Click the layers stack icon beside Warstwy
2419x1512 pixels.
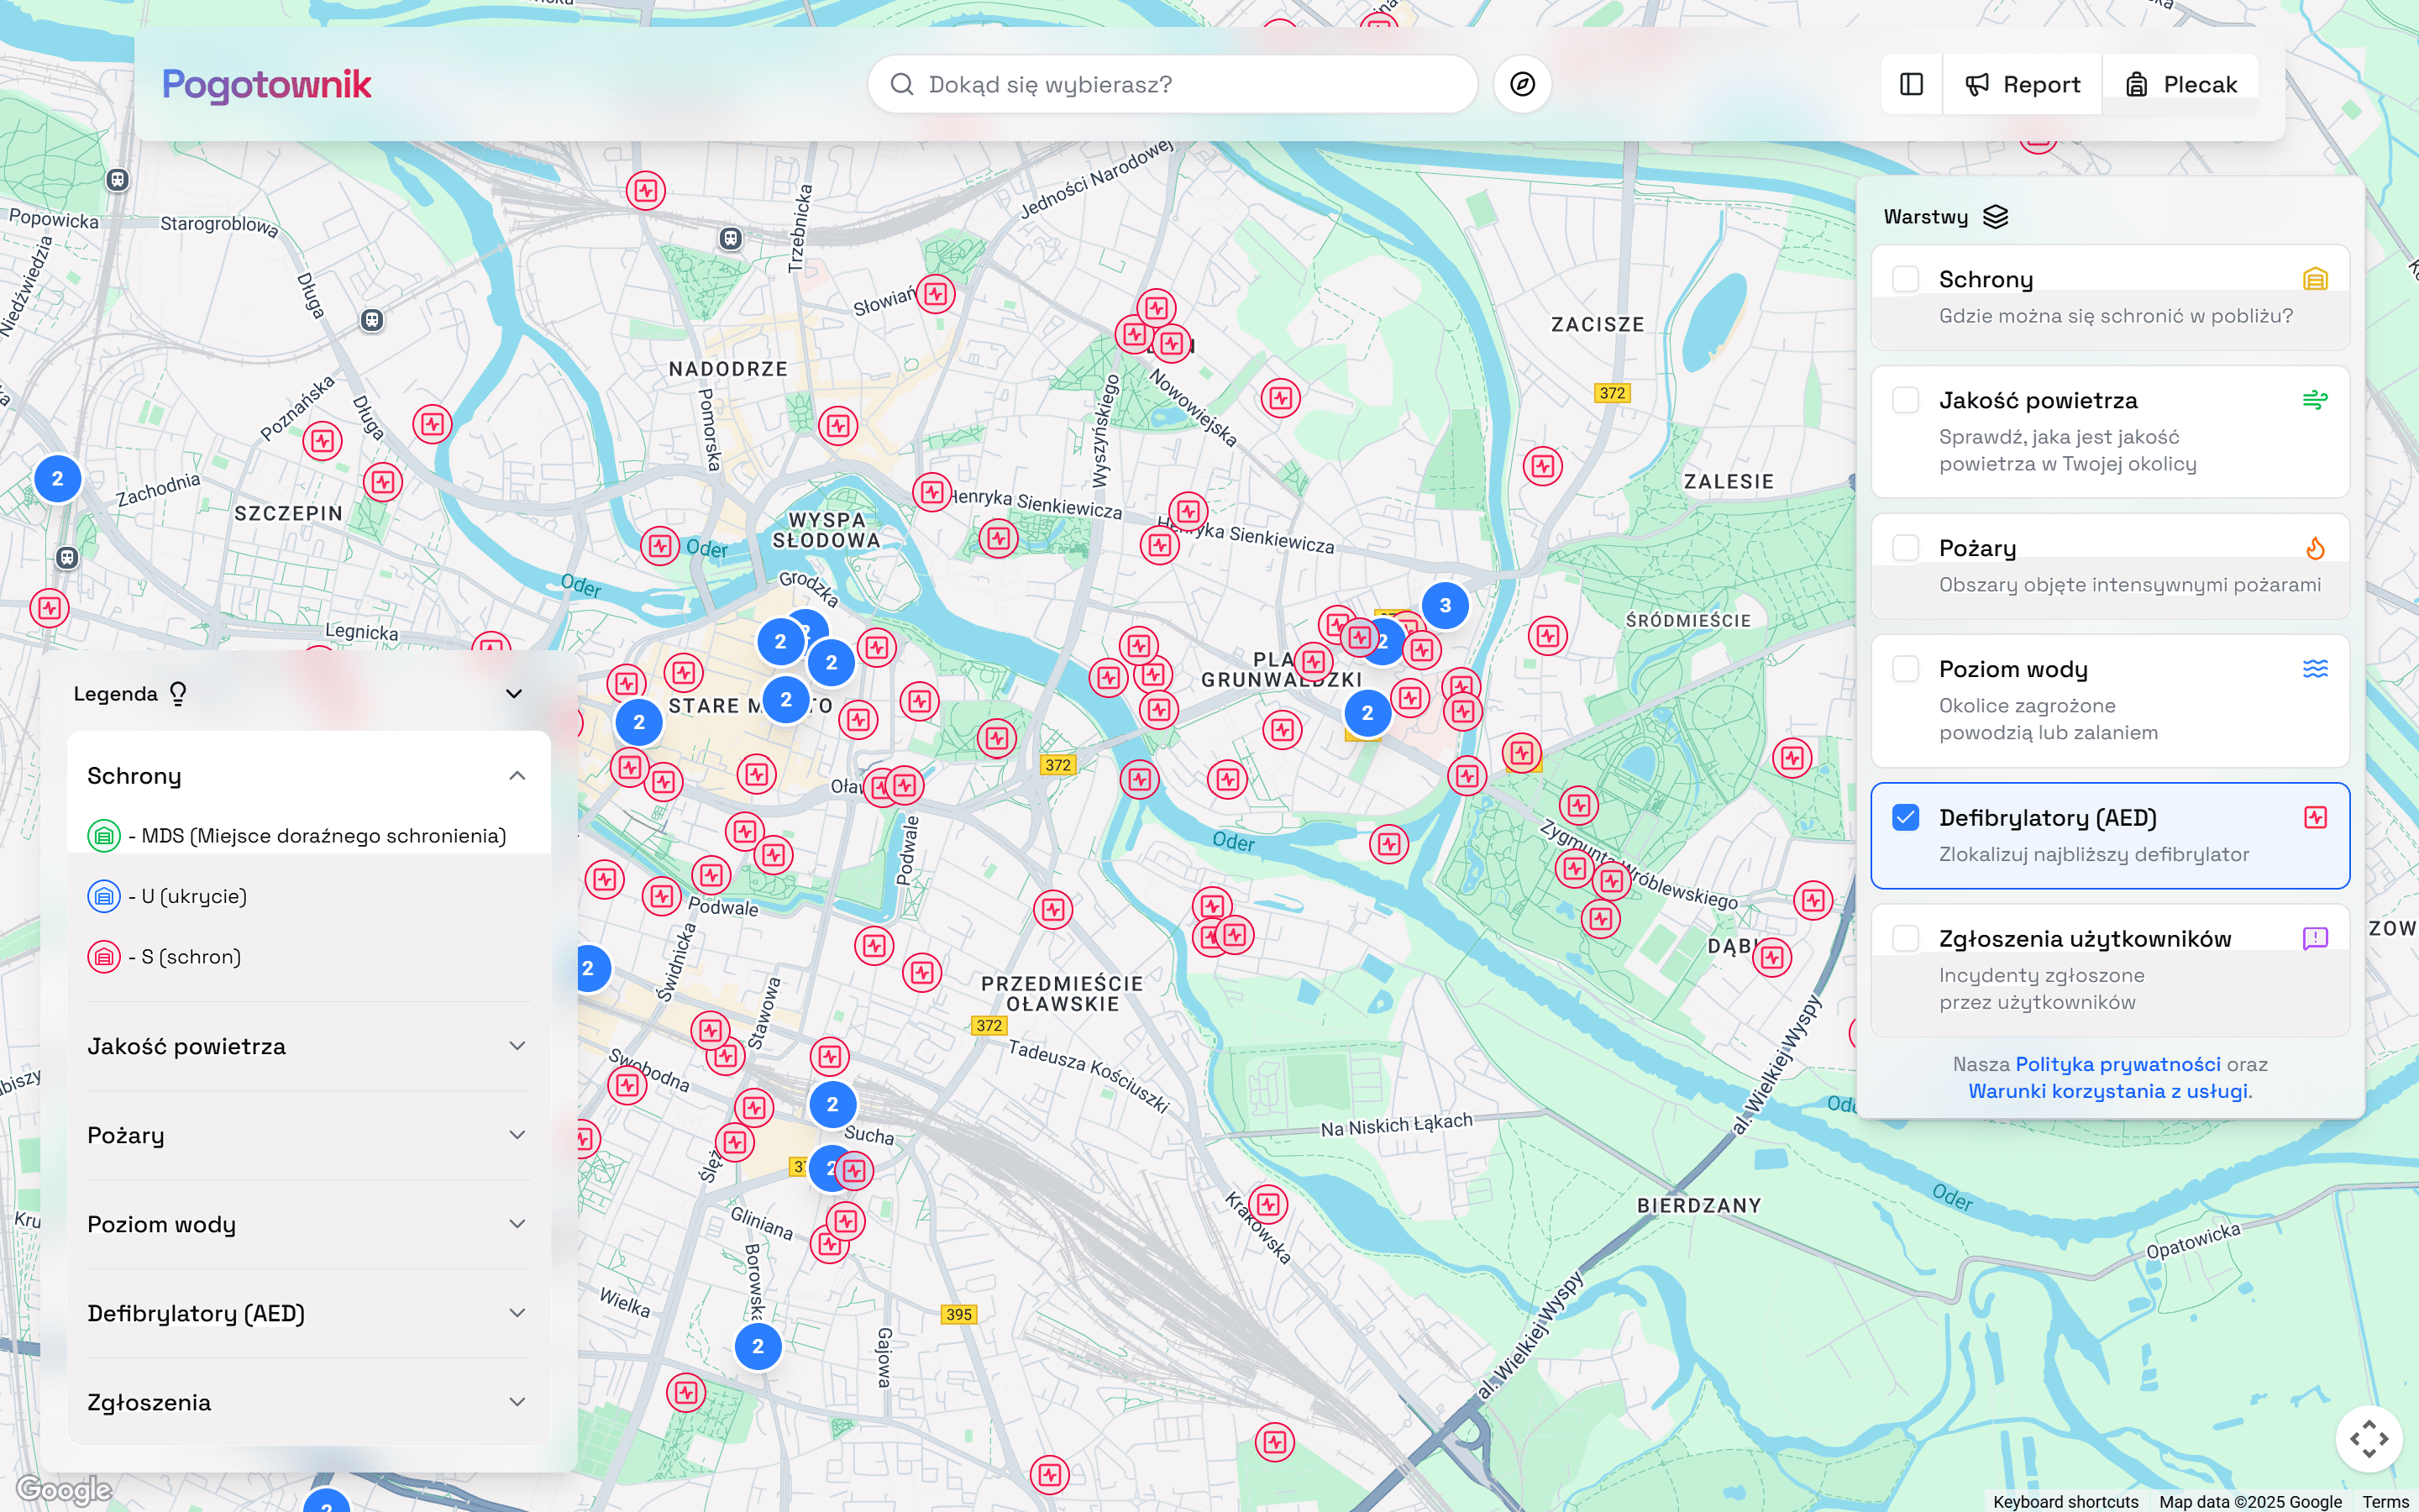pyautogui.click(x=1997, y=216)
